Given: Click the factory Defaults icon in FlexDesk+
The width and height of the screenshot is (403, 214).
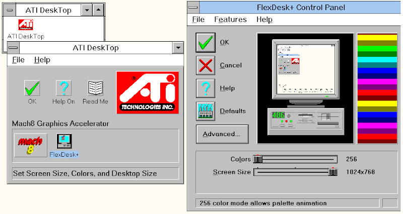Looking at the screenshot, I should pos(206,111).
